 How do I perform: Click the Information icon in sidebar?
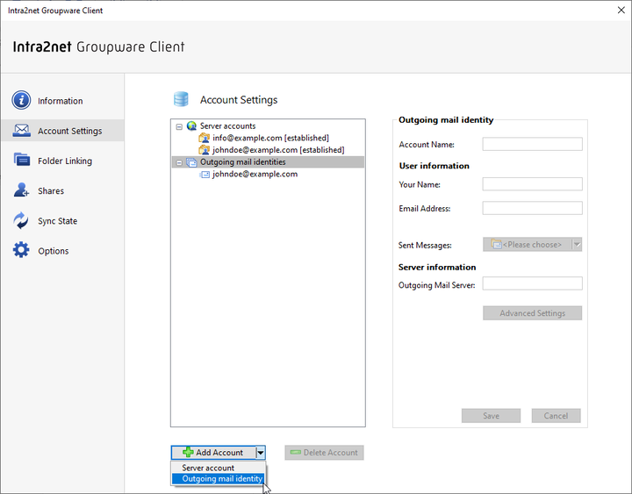[21, 100]
